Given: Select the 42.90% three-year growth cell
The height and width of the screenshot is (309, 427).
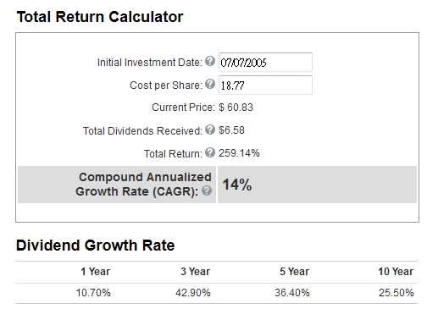Looking at the screenshot, I should click(193, 293).
